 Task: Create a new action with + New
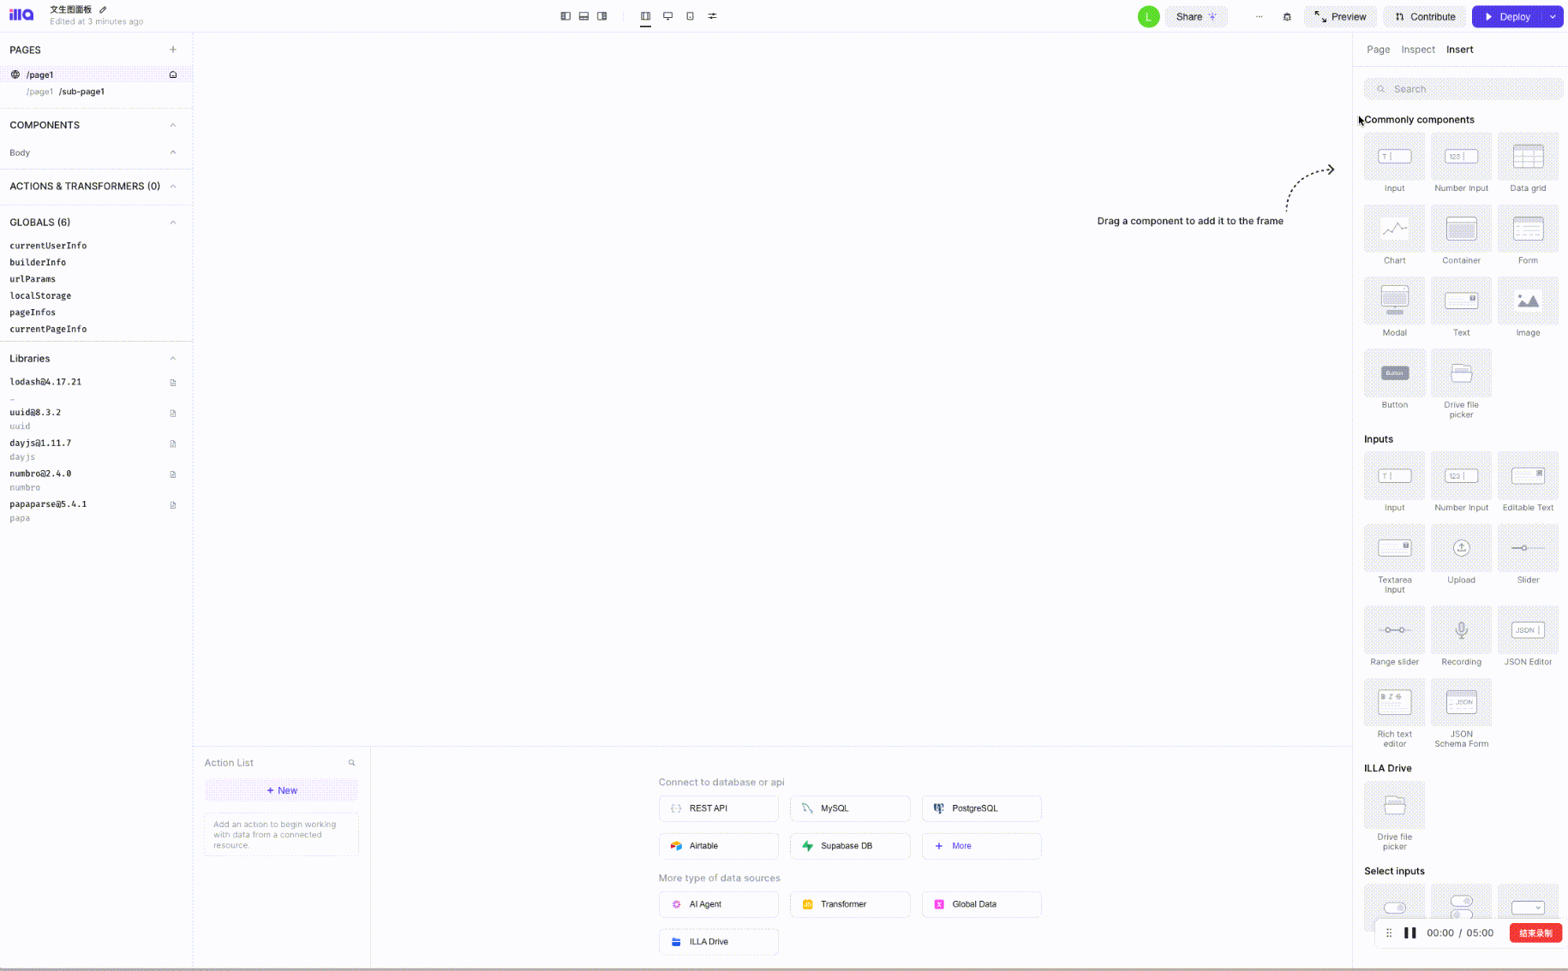[281, 789]
